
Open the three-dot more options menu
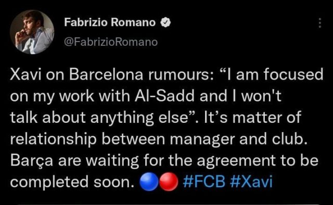coord(320,23)
